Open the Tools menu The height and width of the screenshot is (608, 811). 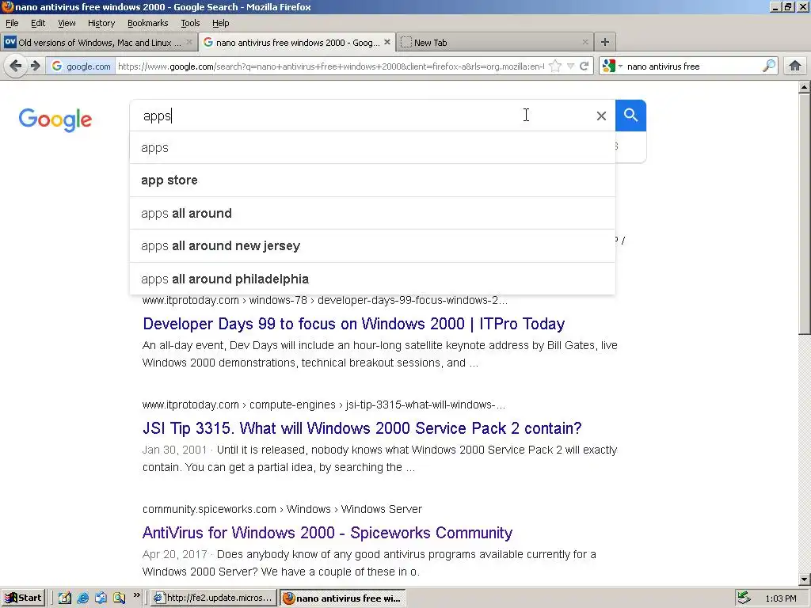[190, 23]
